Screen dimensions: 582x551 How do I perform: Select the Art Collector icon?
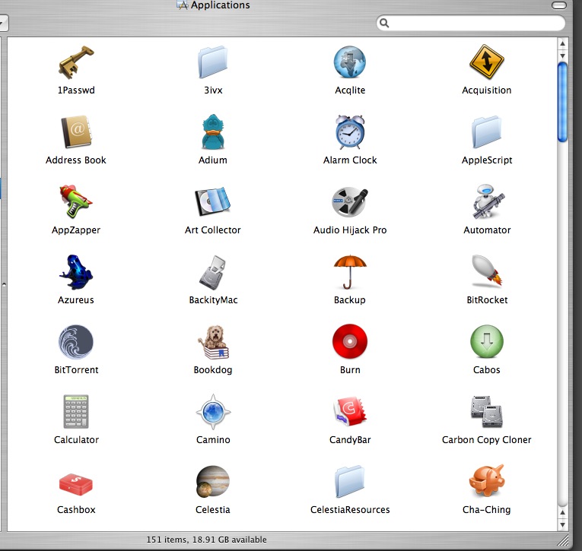[213, 201]
